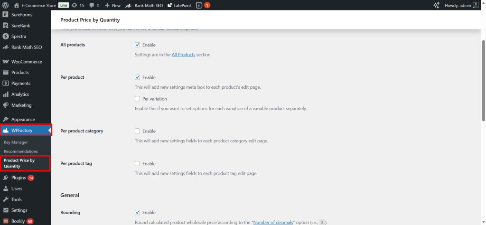Open the AI sparkle icon in admin bar
The height and width of the screenshot is (225, 486).
click(436, 5)
